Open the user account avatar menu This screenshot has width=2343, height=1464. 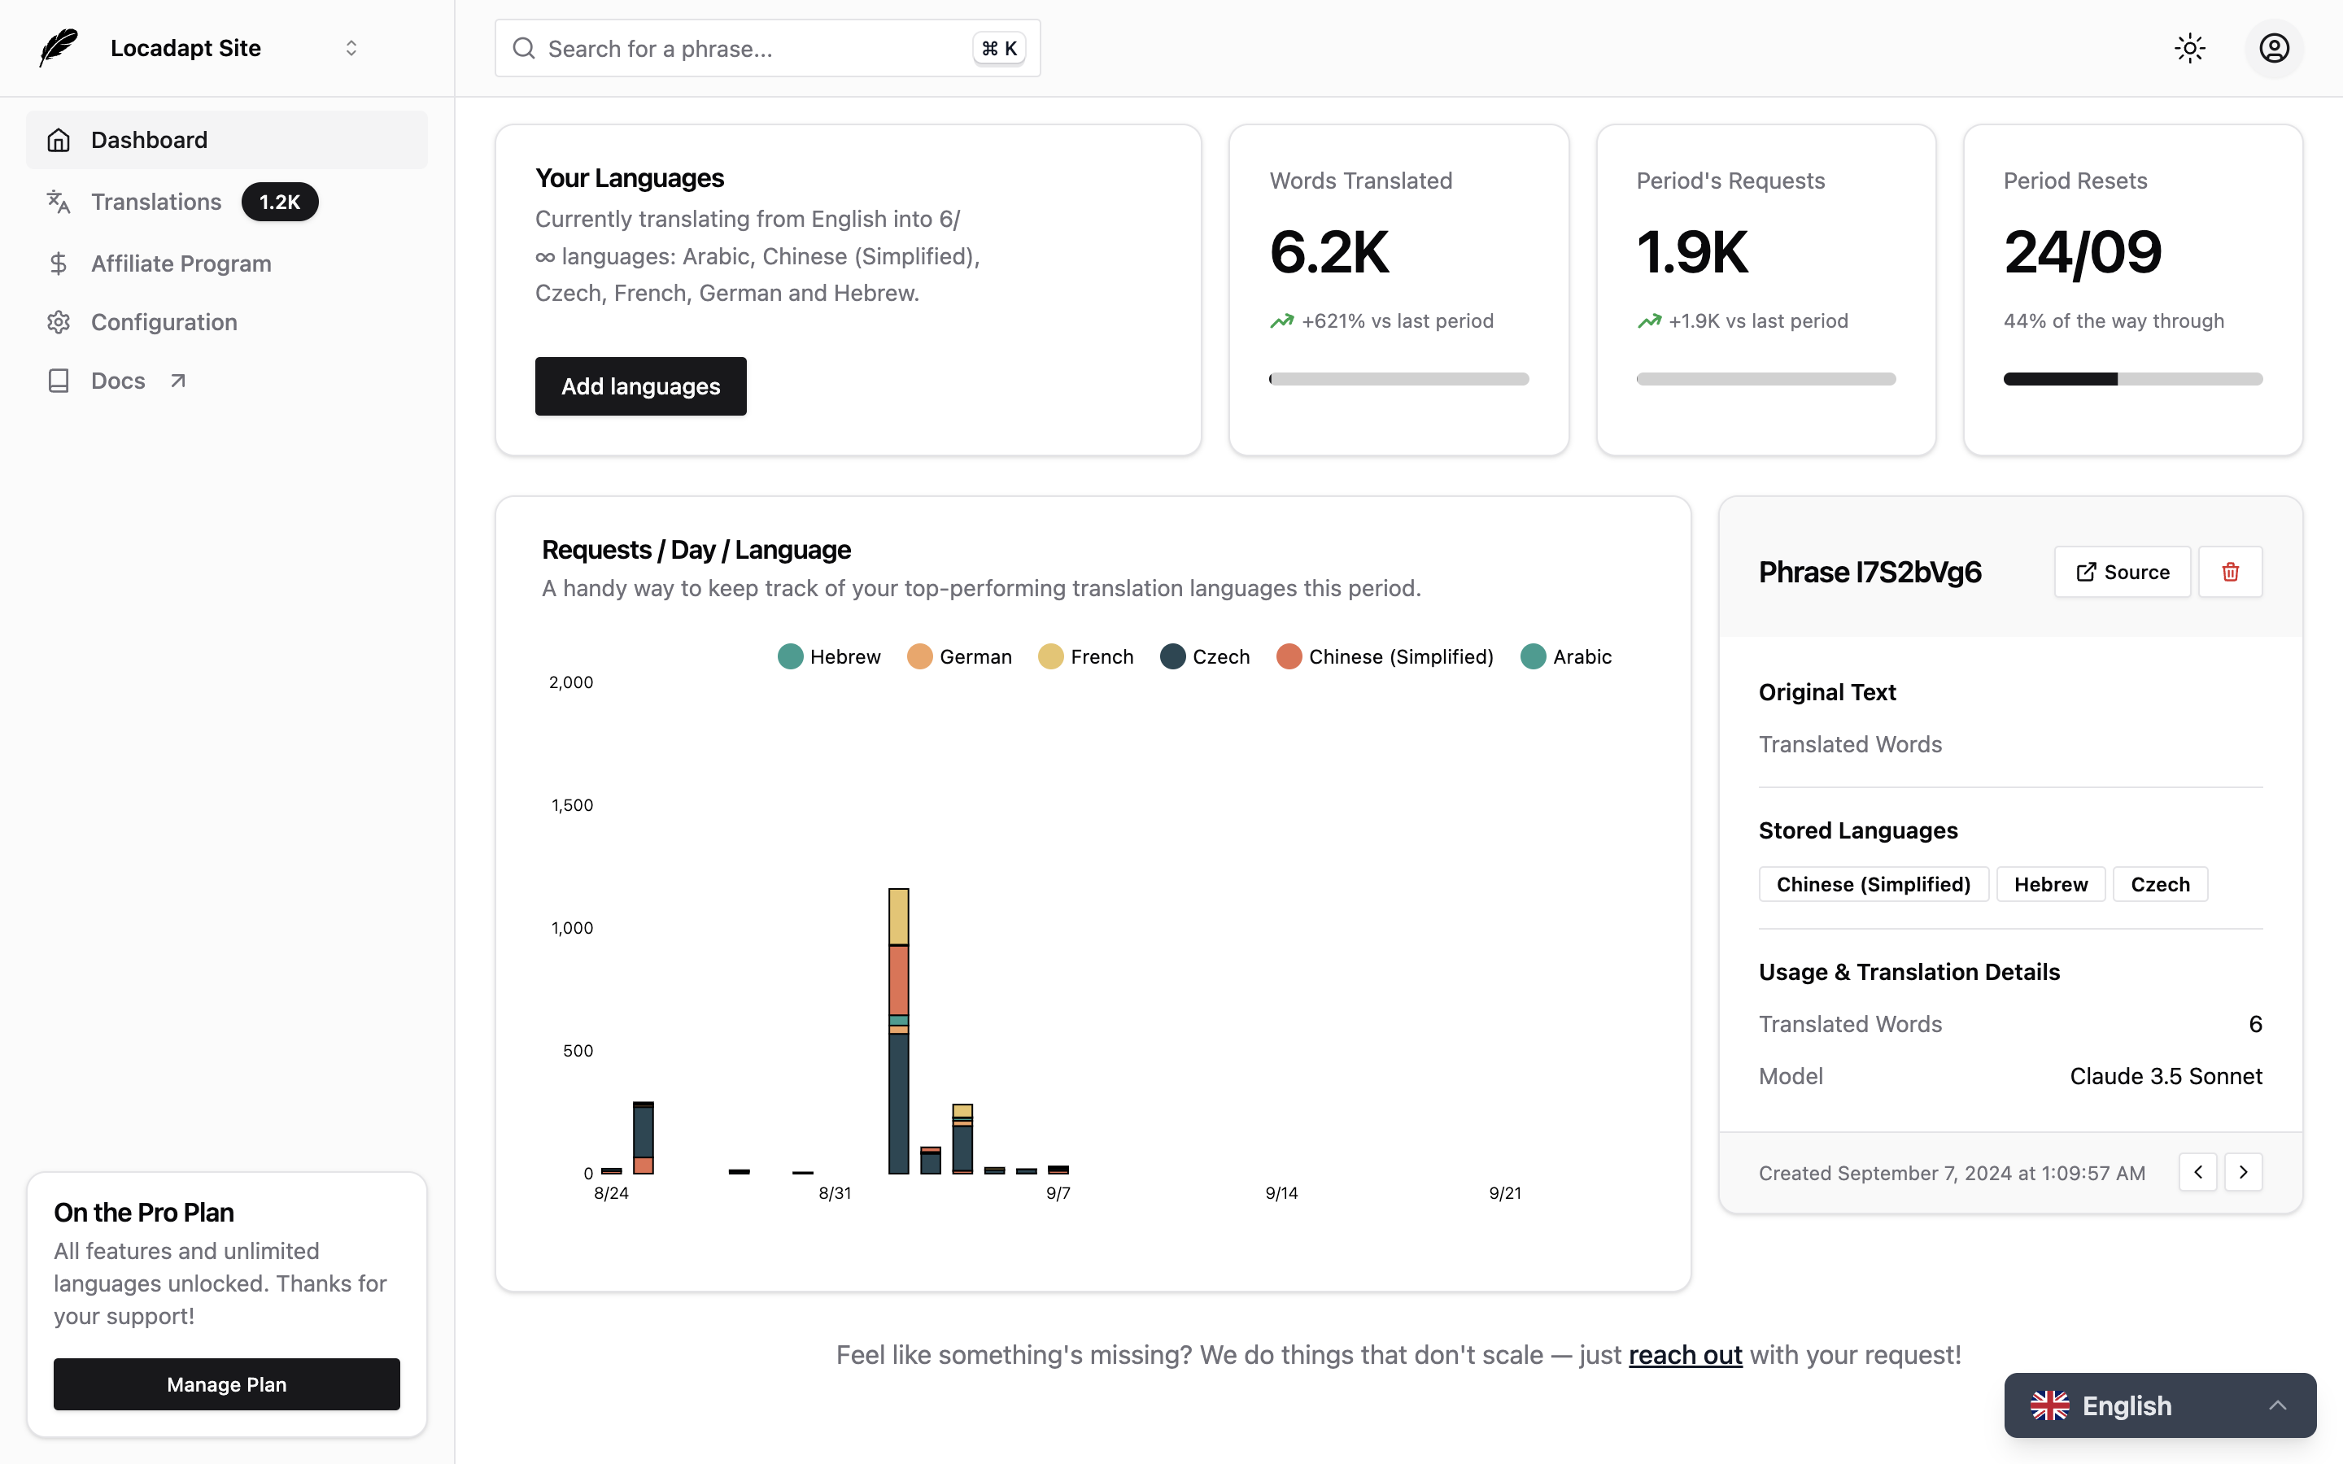2273,49
